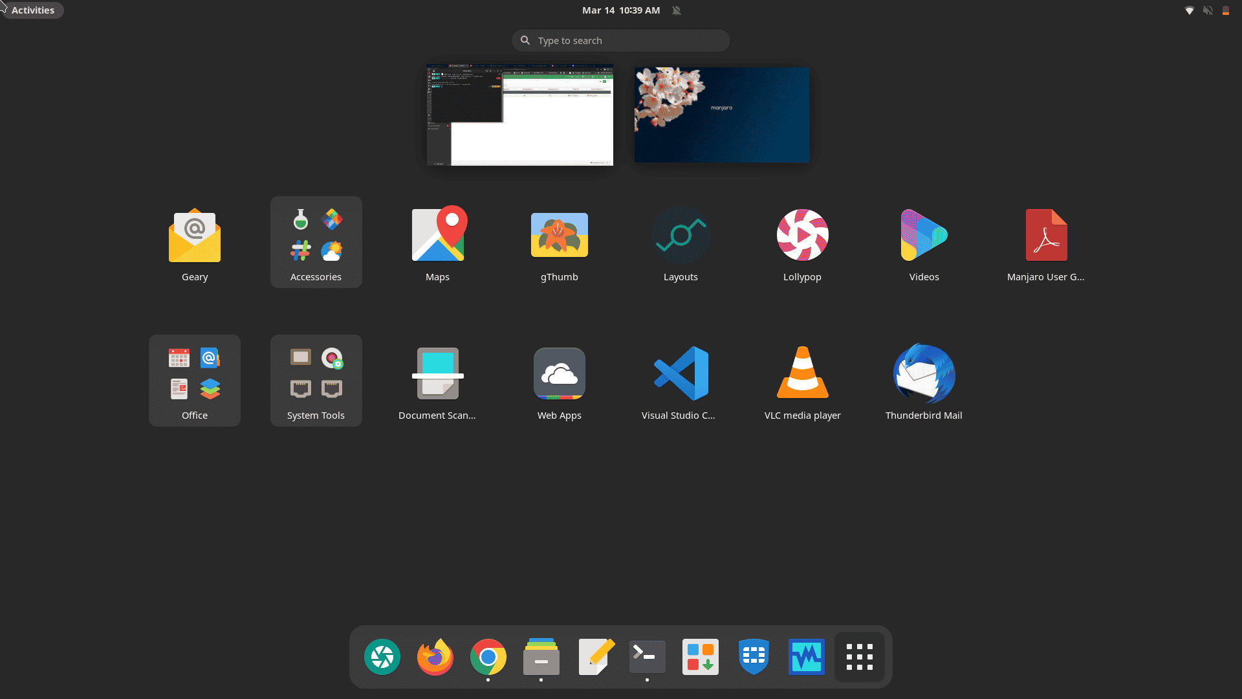Open the Web Apps launcher
This screenshot has width=1242, height=699.
coord(559,381)
